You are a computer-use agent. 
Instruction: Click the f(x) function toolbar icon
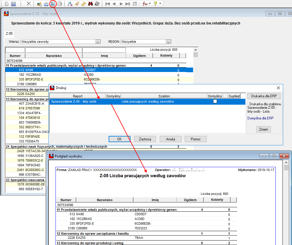click(145, 4)
